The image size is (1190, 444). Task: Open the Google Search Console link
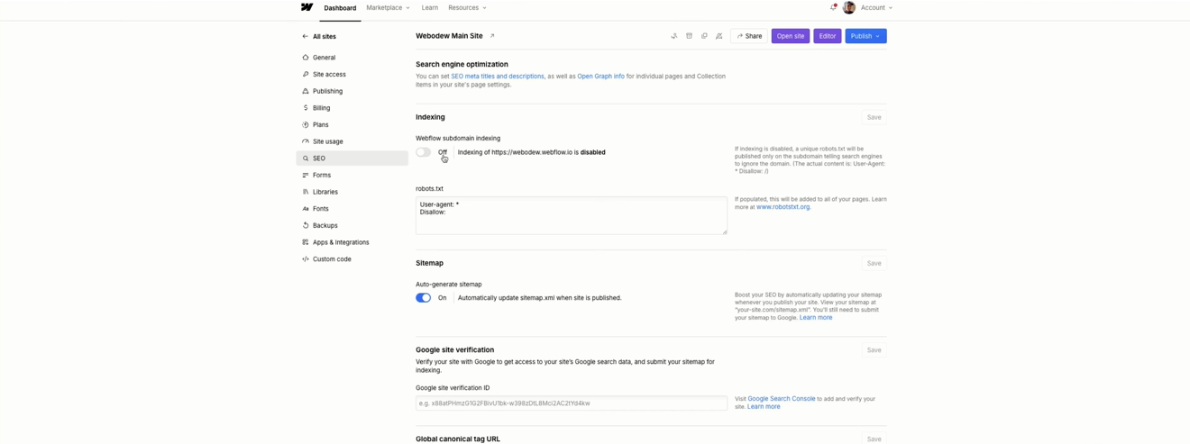tap(782, 399)
